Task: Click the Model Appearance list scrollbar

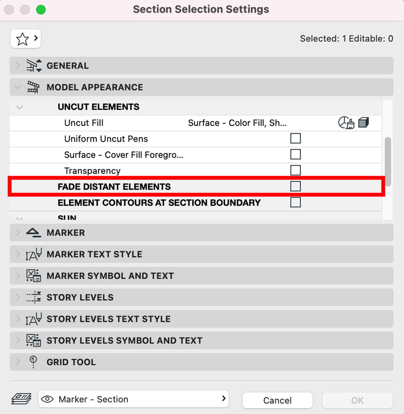Action: 388,162
